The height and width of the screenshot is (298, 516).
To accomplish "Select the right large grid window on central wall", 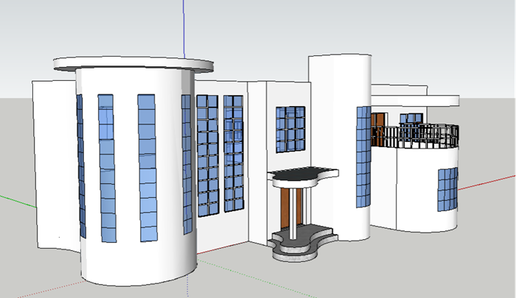I will click(x=233, y=153).
